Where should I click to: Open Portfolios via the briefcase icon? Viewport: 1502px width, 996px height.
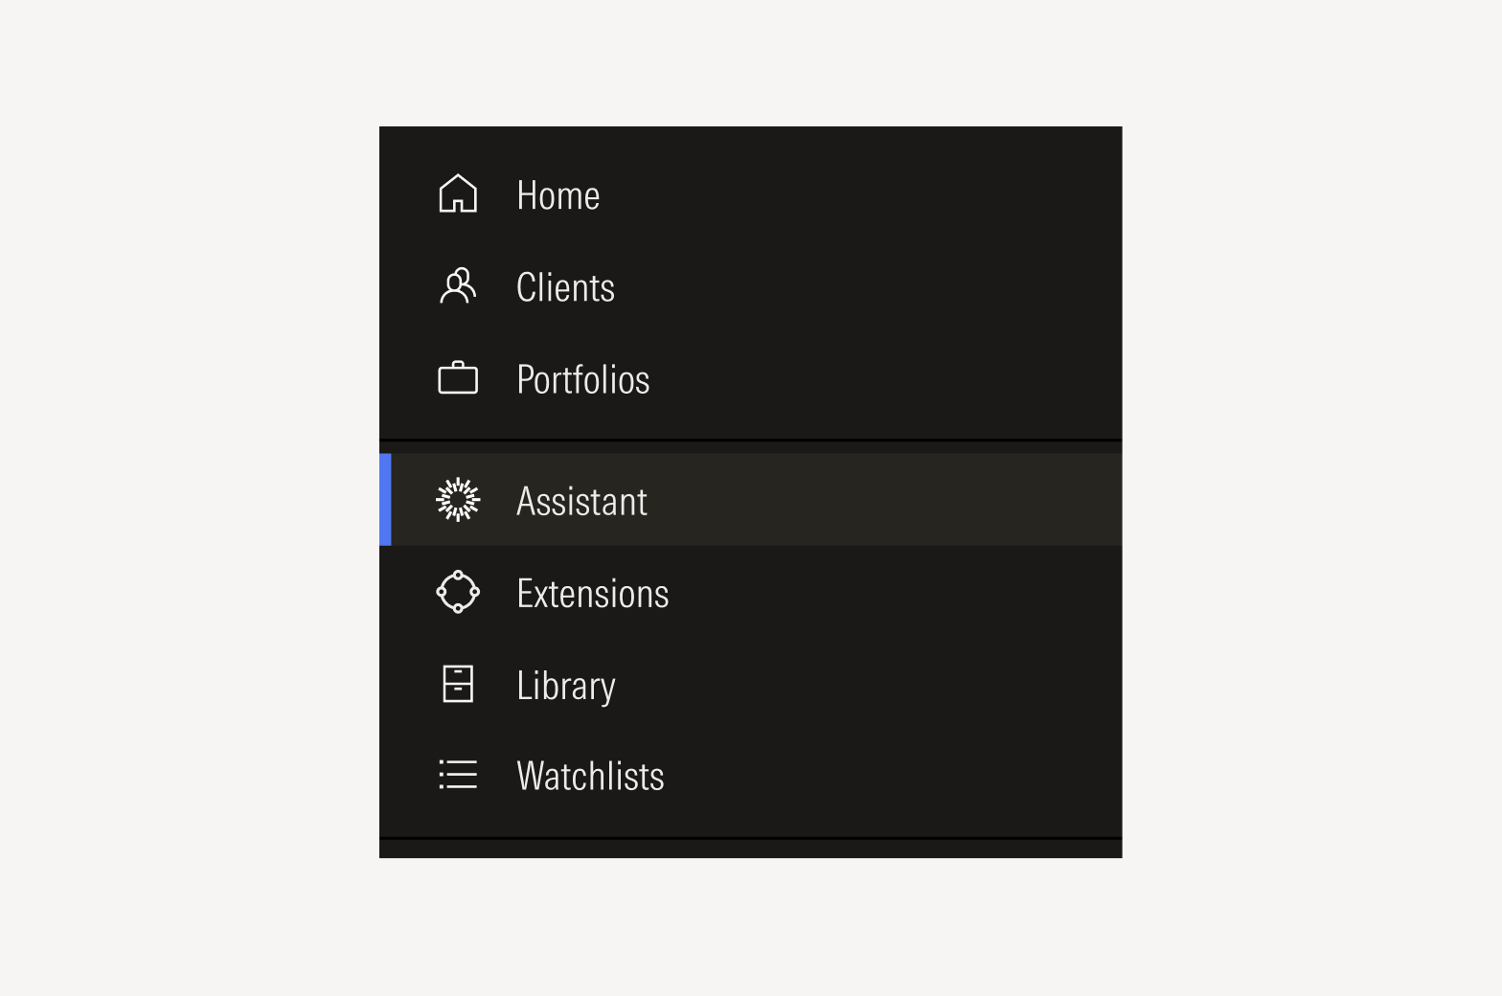point(458,378)
